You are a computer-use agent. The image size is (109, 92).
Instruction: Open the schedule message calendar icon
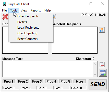pyautogui.click(x=103, y=73)
